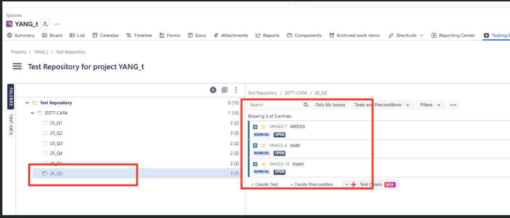This screenshot has height=218, width=510.
Task: Select the highlighted 26_Q2 folder
Action: click(x=136, y=174)
